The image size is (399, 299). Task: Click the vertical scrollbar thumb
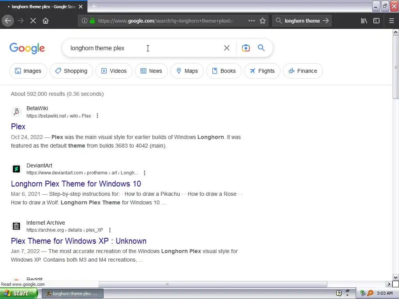point(396,67)
